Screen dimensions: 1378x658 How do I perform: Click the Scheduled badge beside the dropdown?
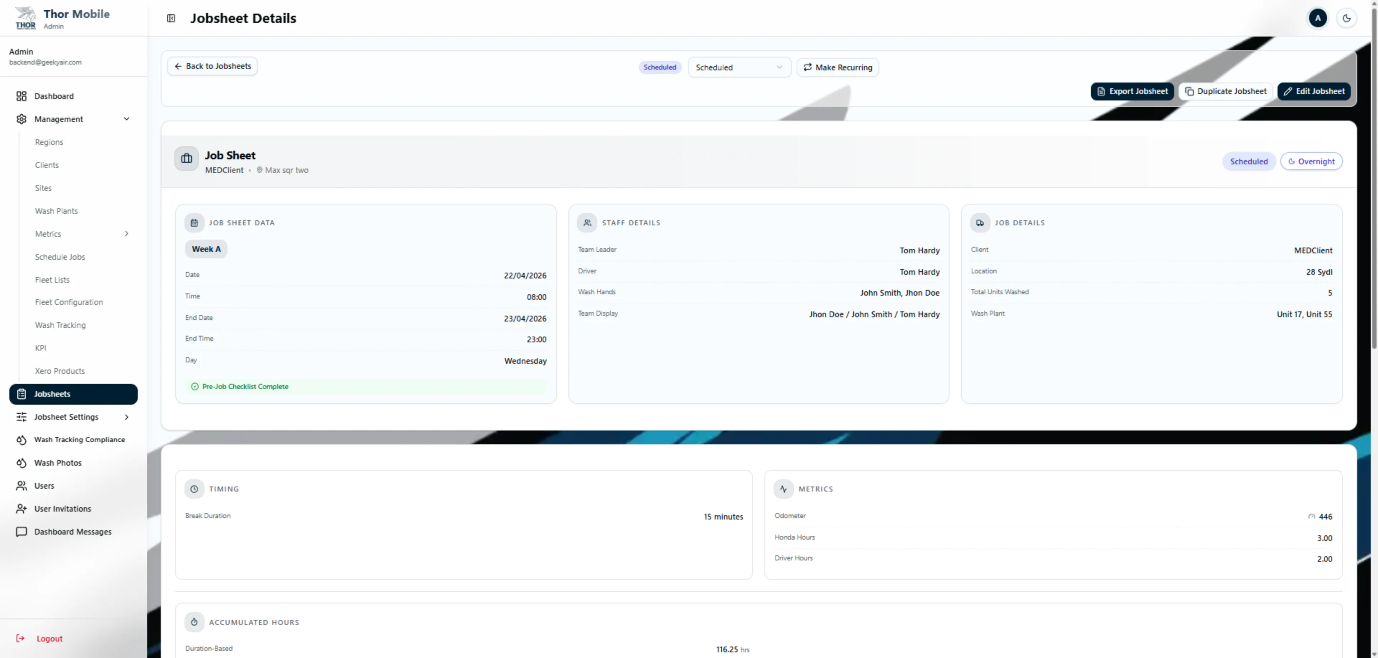click(x=660, y=67)
